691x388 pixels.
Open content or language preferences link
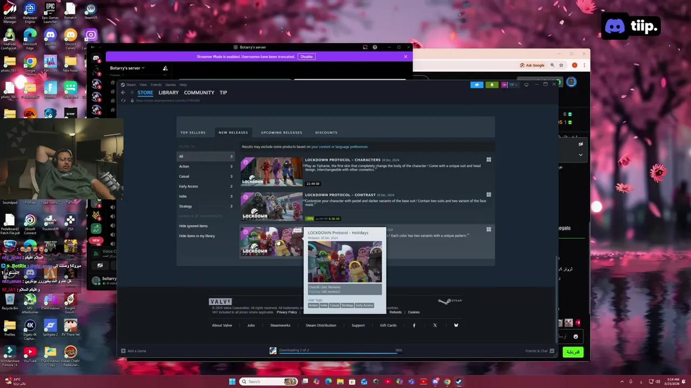coord(339,147)
